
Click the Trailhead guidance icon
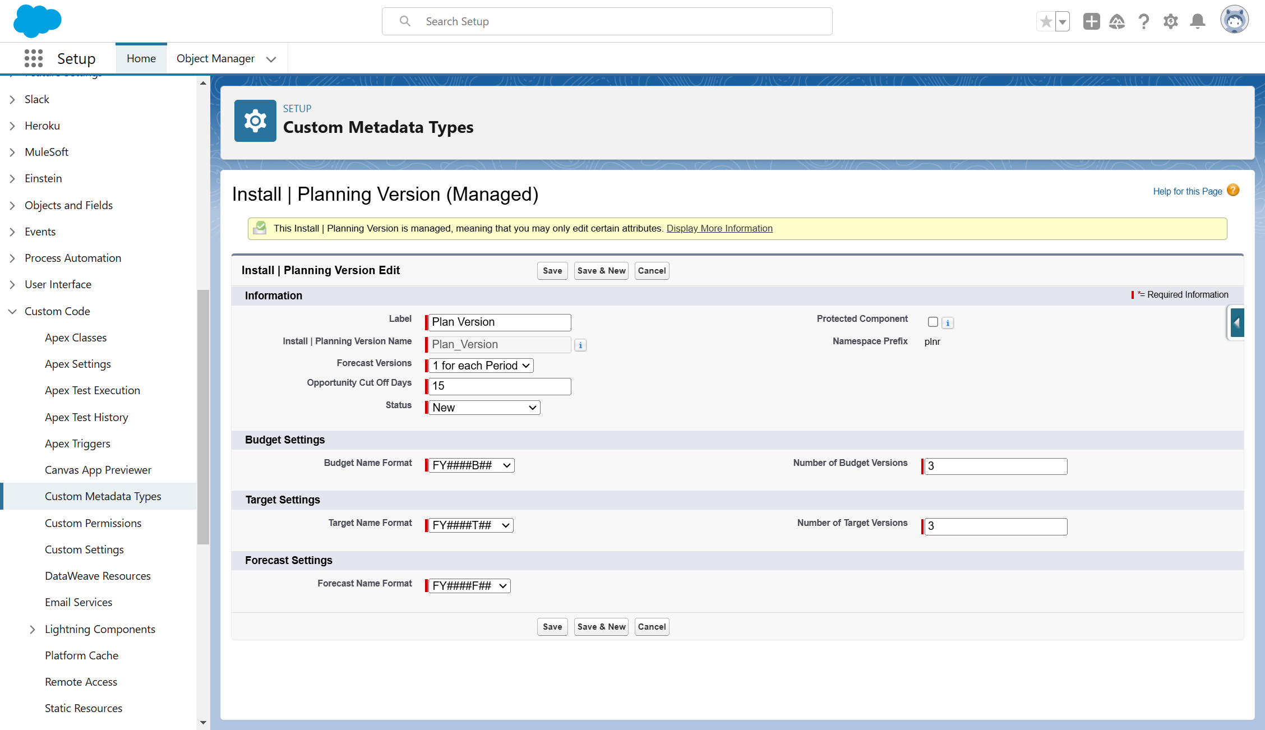tap(1117, 22)
